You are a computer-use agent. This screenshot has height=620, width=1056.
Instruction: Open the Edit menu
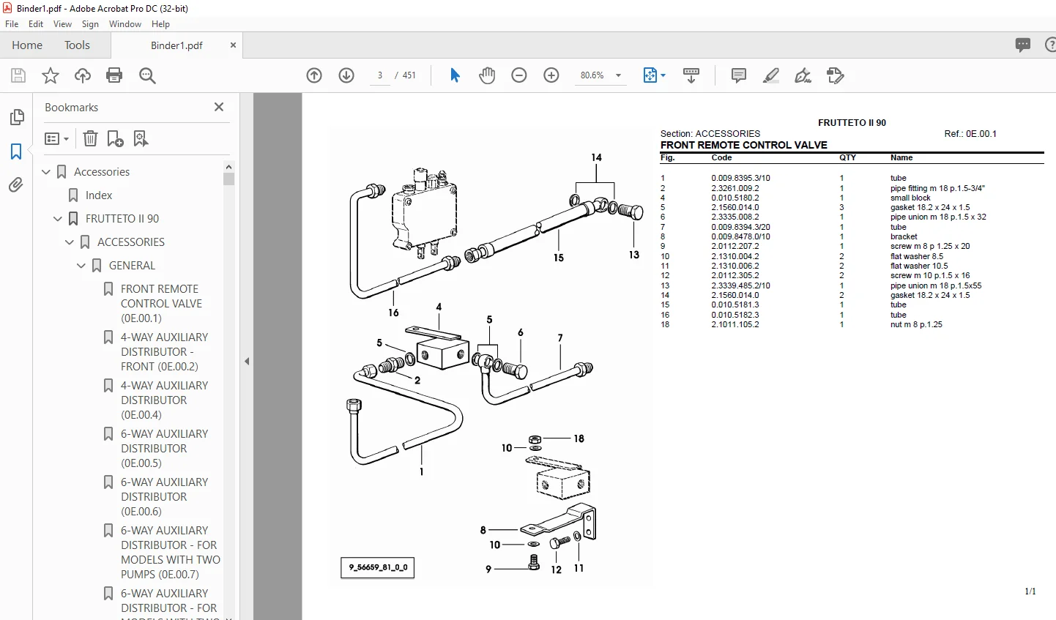pyautogui.click(x=36, y=24)
